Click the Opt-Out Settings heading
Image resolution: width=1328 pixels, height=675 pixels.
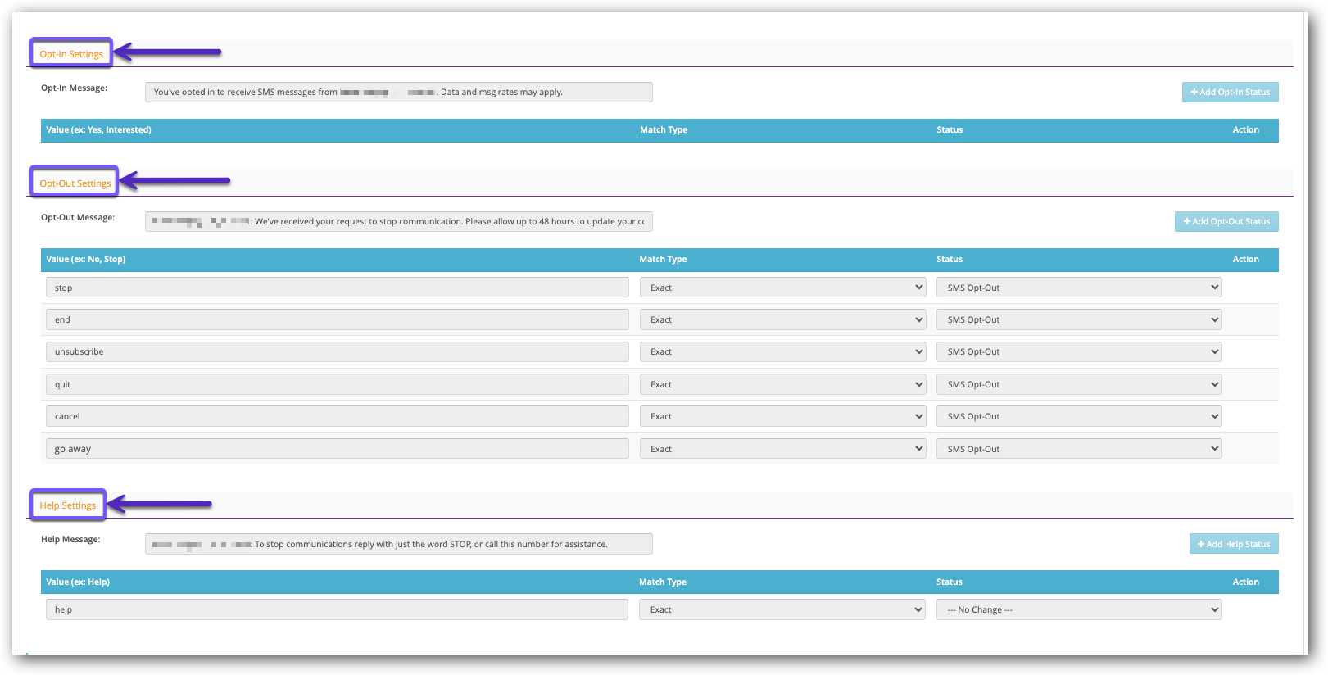(75, 183)
